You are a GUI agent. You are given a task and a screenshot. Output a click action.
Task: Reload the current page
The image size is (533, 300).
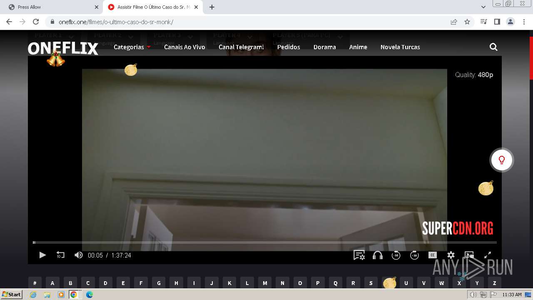36,22
